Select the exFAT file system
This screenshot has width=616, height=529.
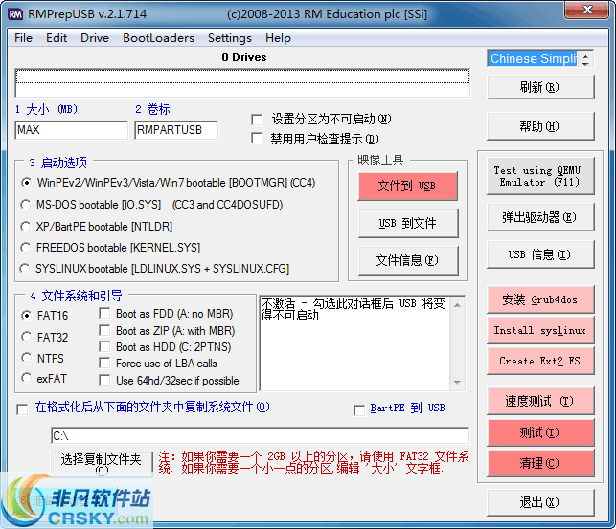[26, 378]
